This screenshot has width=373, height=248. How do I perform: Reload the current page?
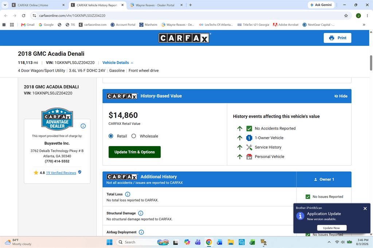(x=24, y=16)
